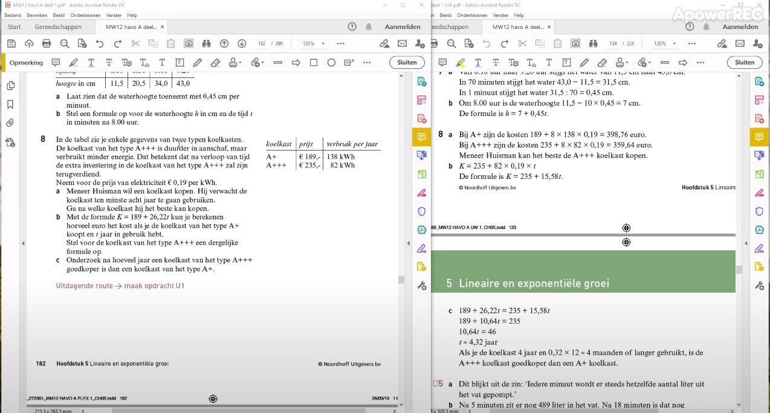Close comment toolbar with Sluiten in left window

[407, 62]
